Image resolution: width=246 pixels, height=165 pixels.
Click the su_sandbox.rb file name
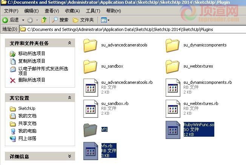click(x=115, y=103)
